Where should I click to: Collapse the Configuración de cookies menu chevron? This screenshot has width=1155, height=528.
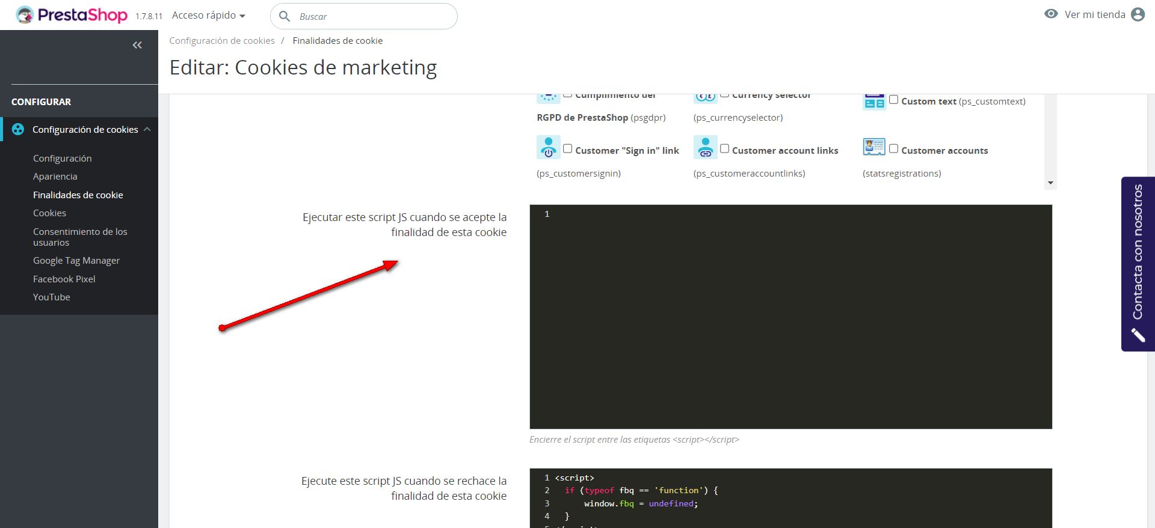(x=147, y=129)
